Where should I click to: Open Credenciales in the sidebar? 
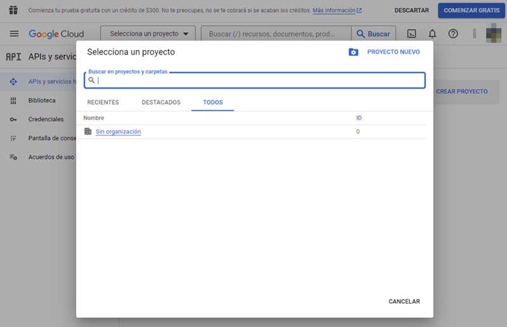pos(46,119)
